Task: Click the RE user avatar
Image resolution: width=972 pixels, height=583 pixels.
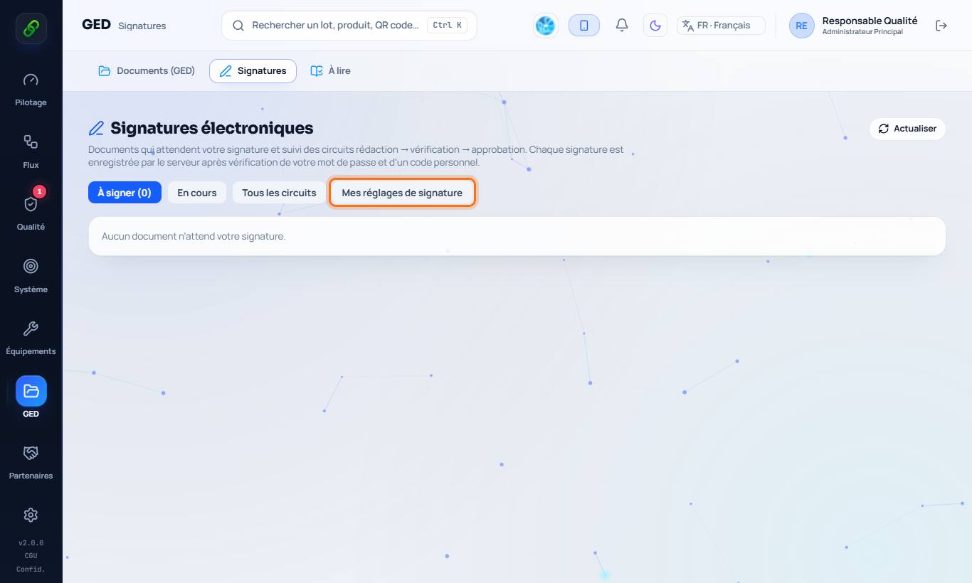Action: point(801,26)
